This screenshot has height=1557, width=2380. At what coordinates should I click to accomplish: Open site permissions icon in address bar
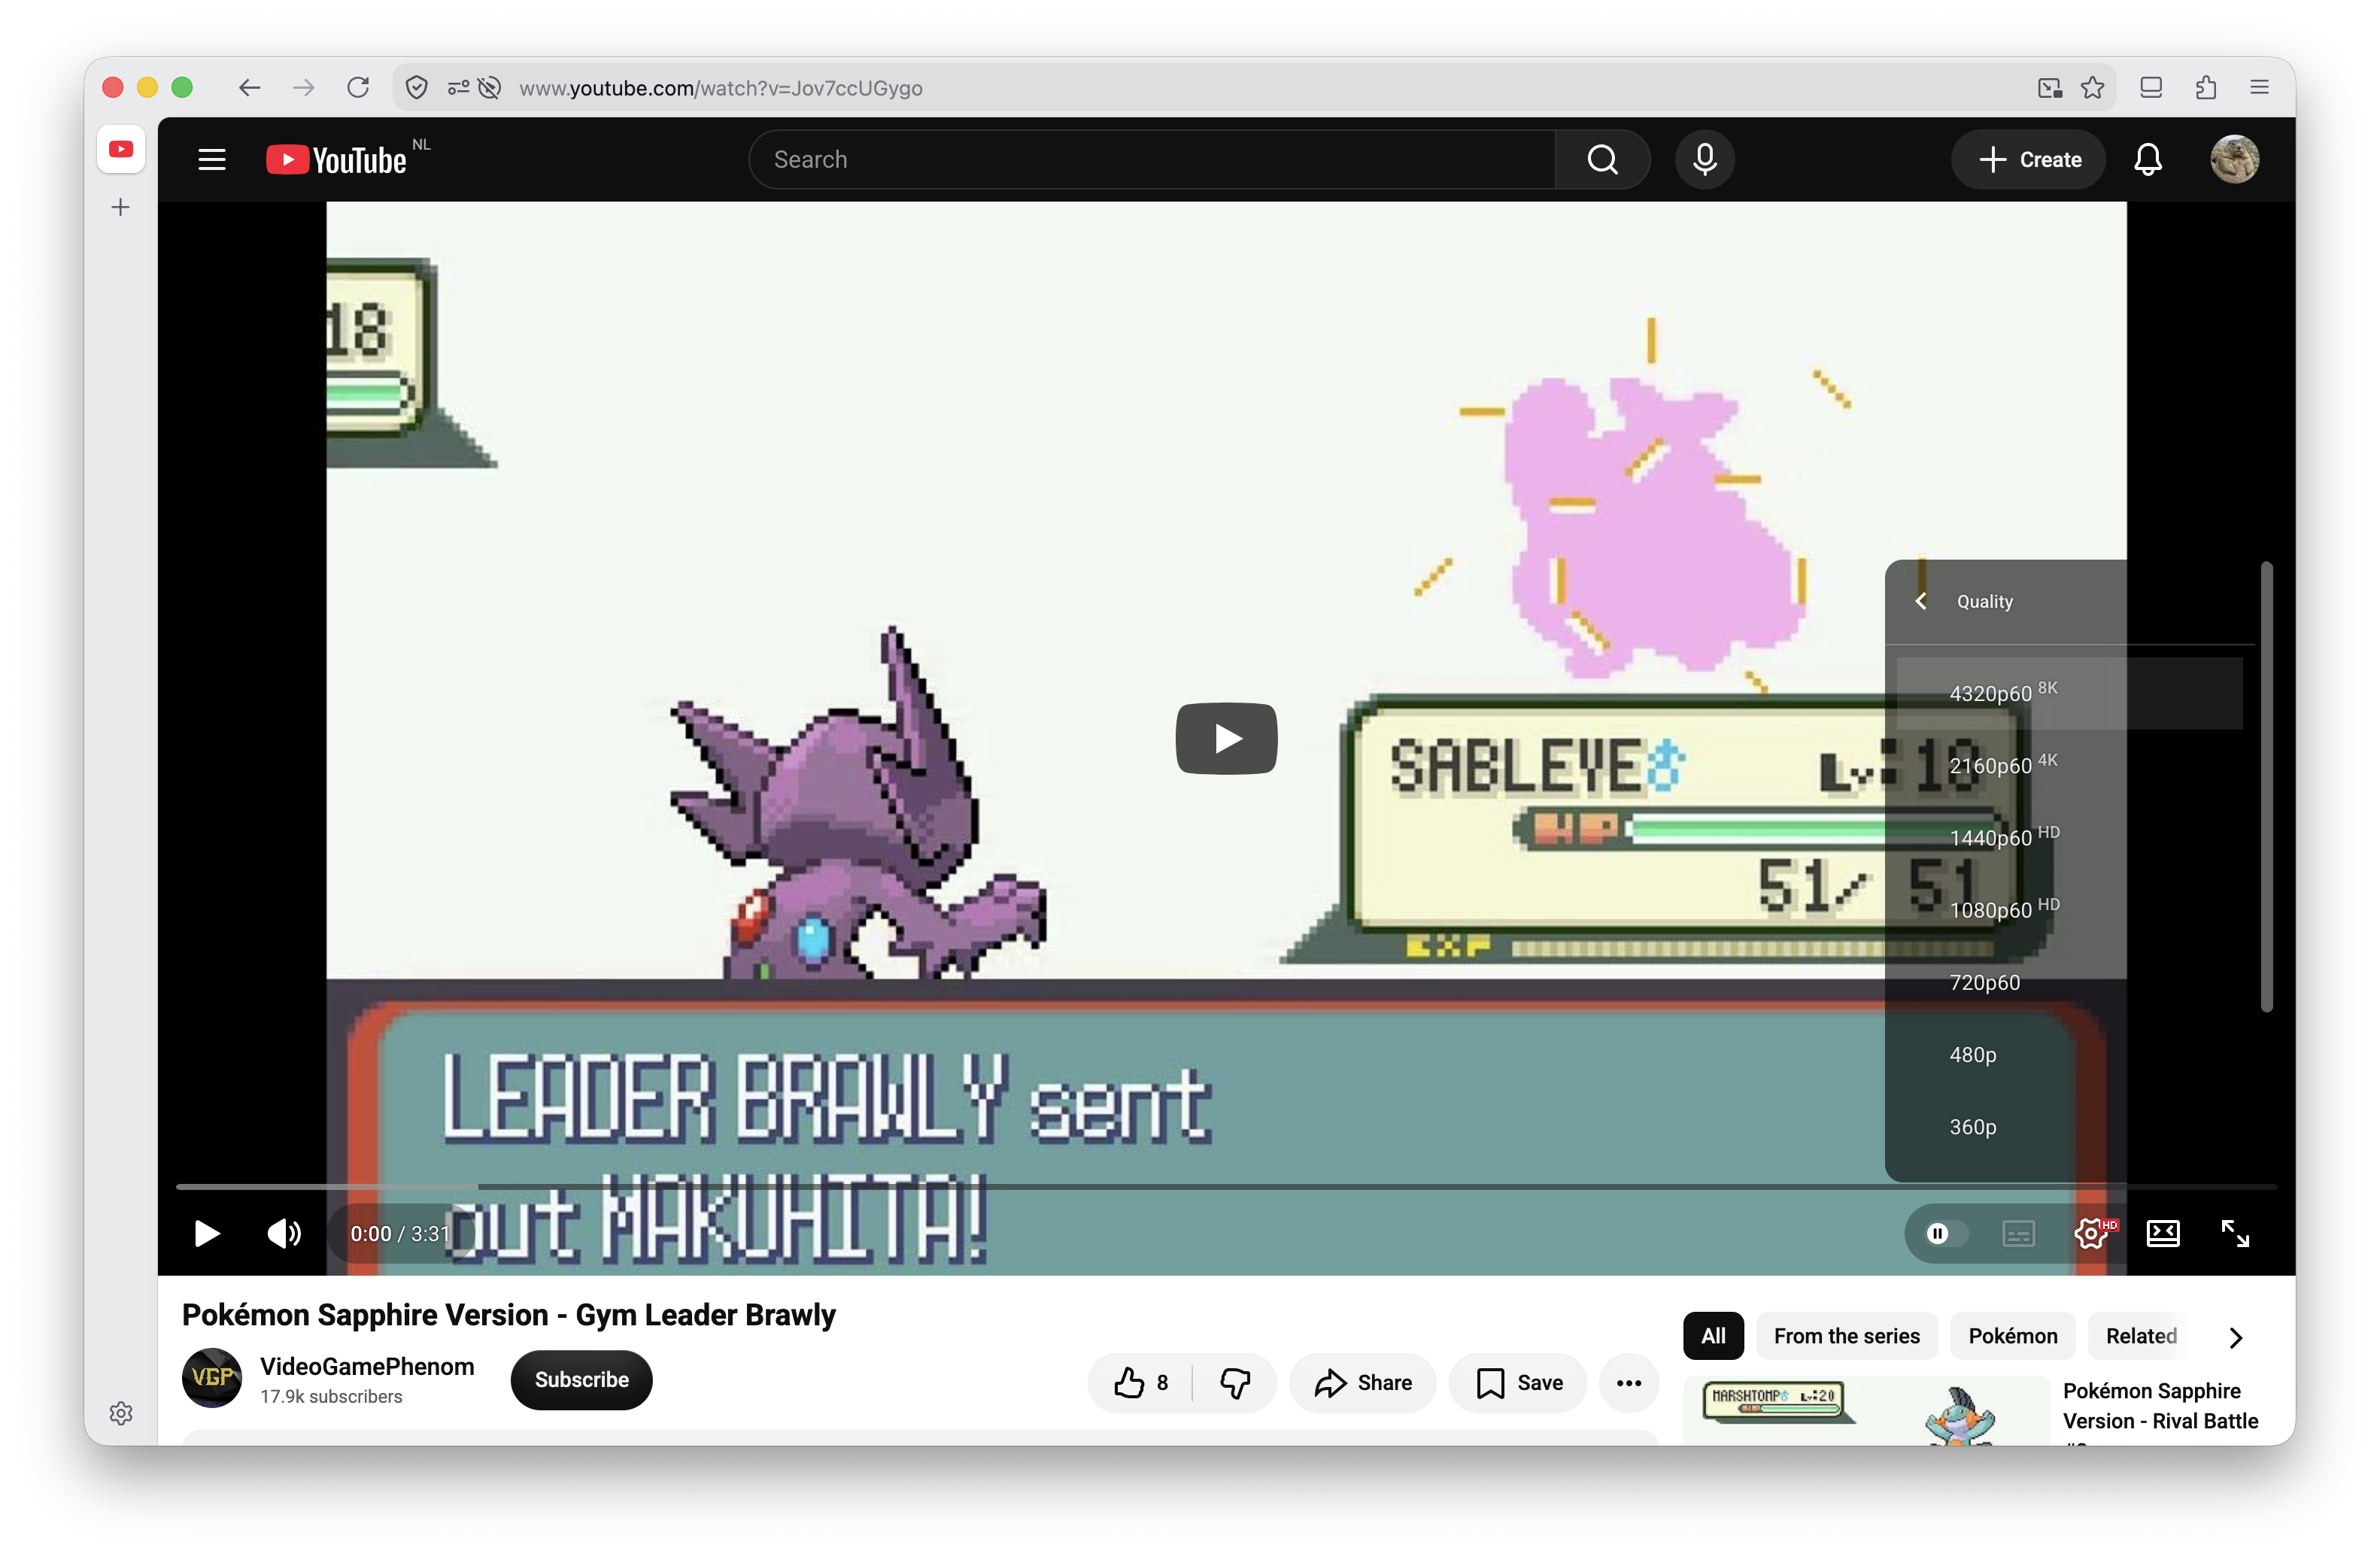tap(458, 88)
